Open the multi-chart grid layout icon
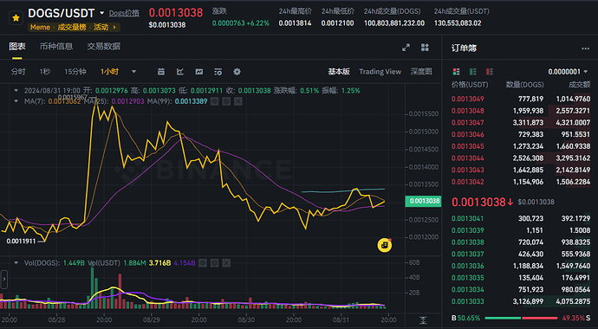The width and height of the screenshot is (598, 329). pos(425,48)
